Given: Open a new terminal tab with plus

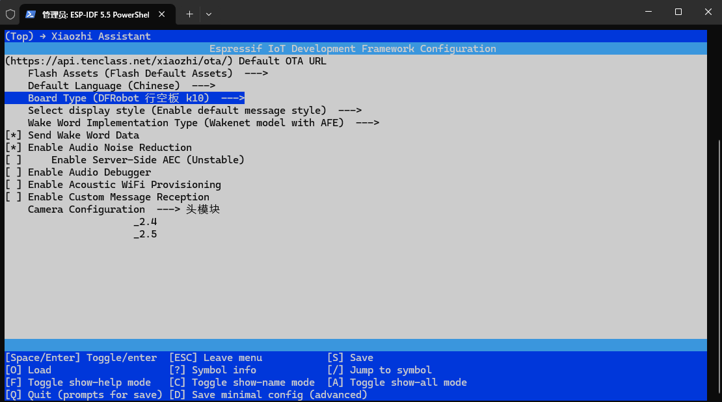Looking at the screenshot, I should (189, 14).
